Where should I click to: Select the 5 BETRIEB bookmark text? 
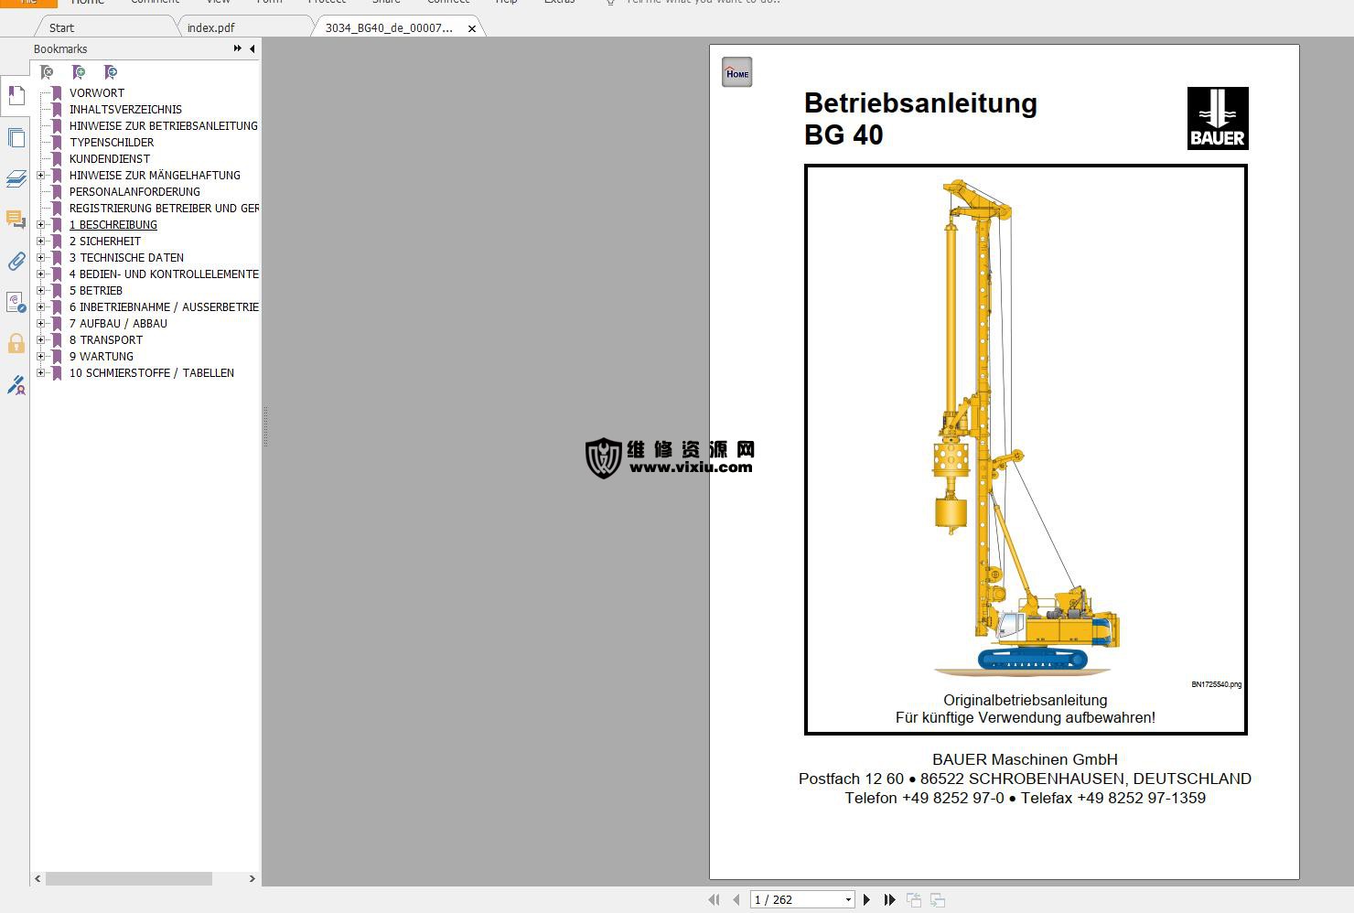pyautogui.click(x=96, y=290)
